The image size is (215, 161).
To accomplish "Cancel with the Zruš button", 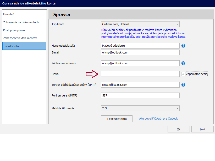I will 202,129.
